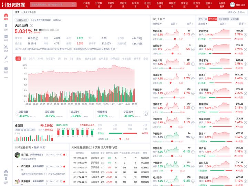Go to 首页 via breadcrumb
Image resolution: width=248 pixels, height=186 pixels.
[17, 12]
